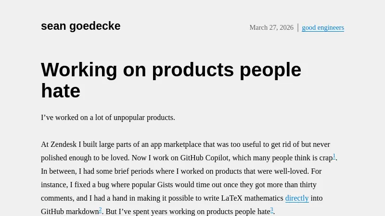Image resolution: width=385 pixels, height=216 pixels.
Task: Click the word "polished" in the paragraph
Action: coord(54,158)
